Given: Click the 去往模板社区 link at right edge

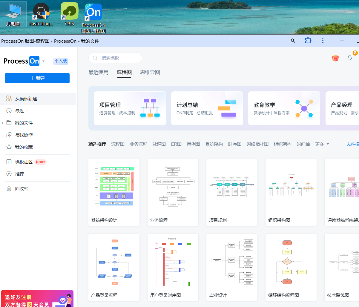Looking at the screenshot, I should 353,144.
